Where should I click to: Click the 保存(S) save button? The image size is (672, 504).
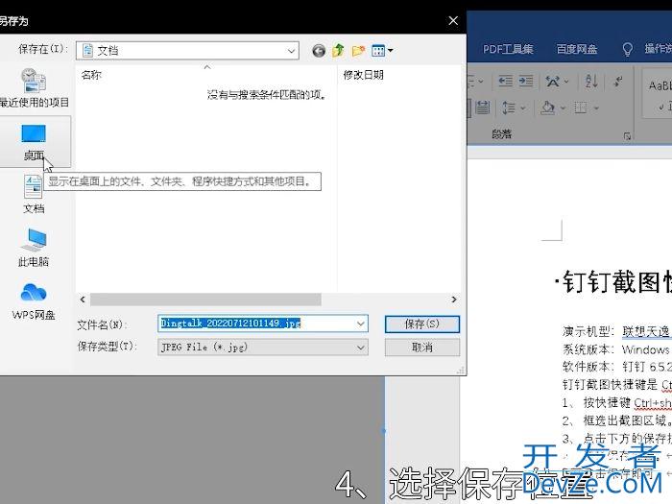422,324
